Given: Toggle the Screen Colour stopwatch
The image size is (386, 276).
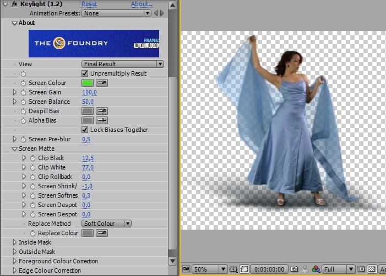Looking at the screenshot, I should [23, 83].
